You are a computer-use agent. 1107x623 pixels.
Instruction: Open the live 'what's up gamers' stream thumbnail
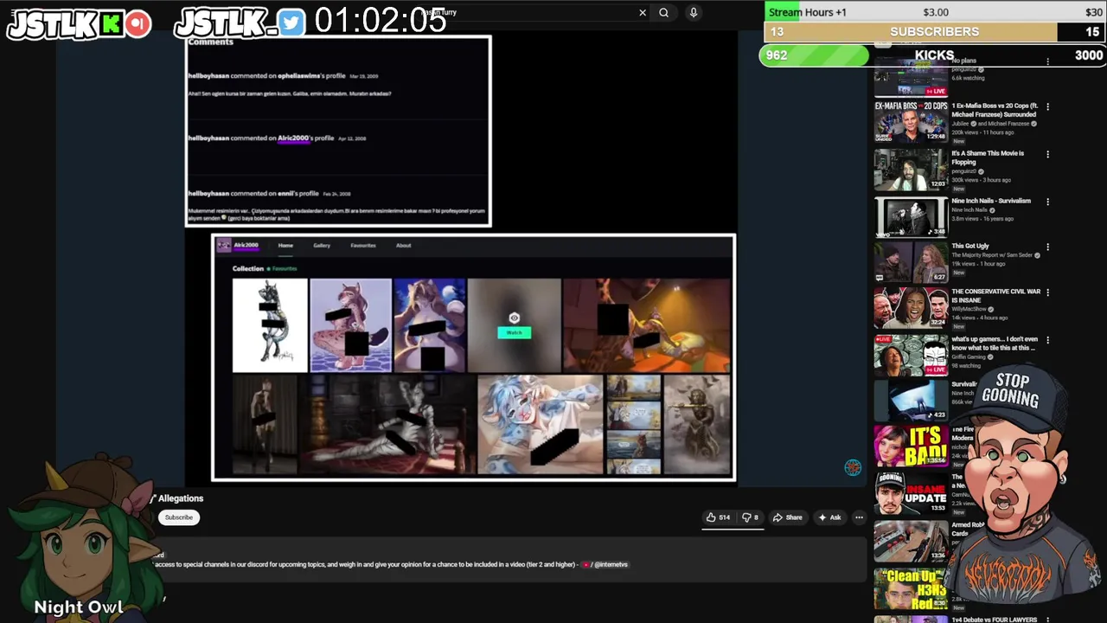coord(911,354)
